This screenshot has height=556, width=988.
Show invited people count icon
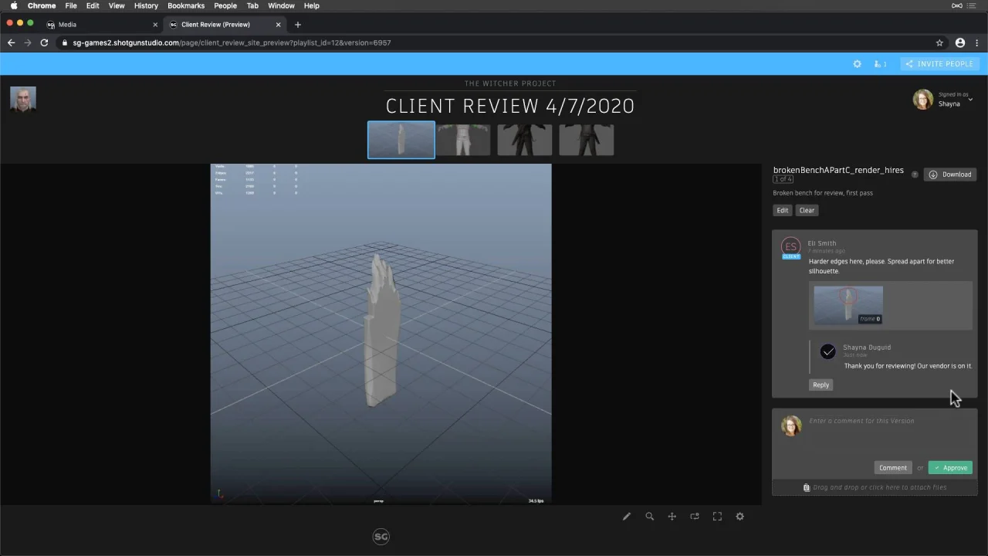click(880, 64)
